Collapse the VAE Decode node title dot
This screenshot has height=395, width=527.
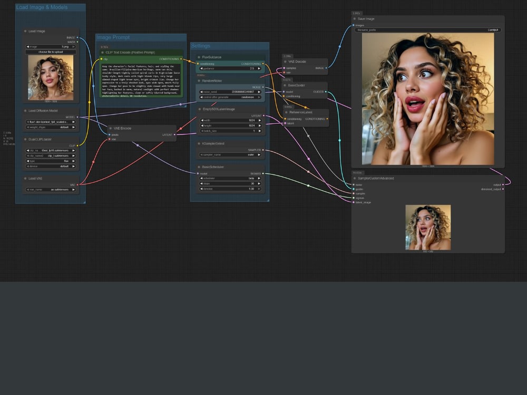285,62
